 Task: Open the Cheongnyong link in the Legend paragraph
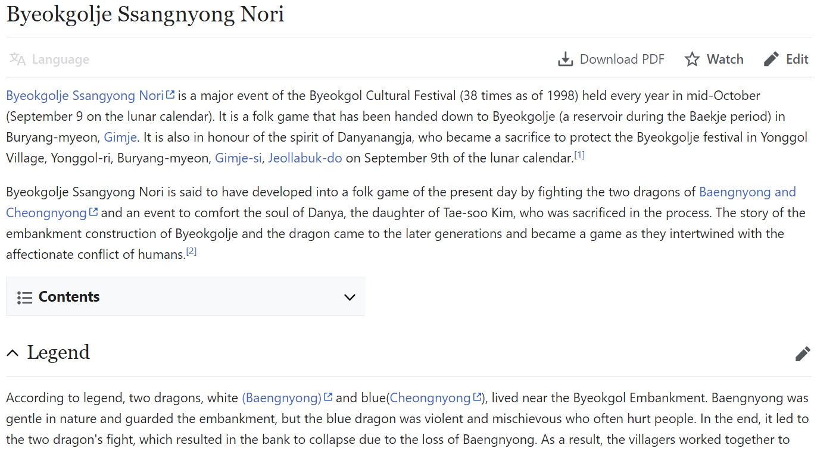pos(430,397)
